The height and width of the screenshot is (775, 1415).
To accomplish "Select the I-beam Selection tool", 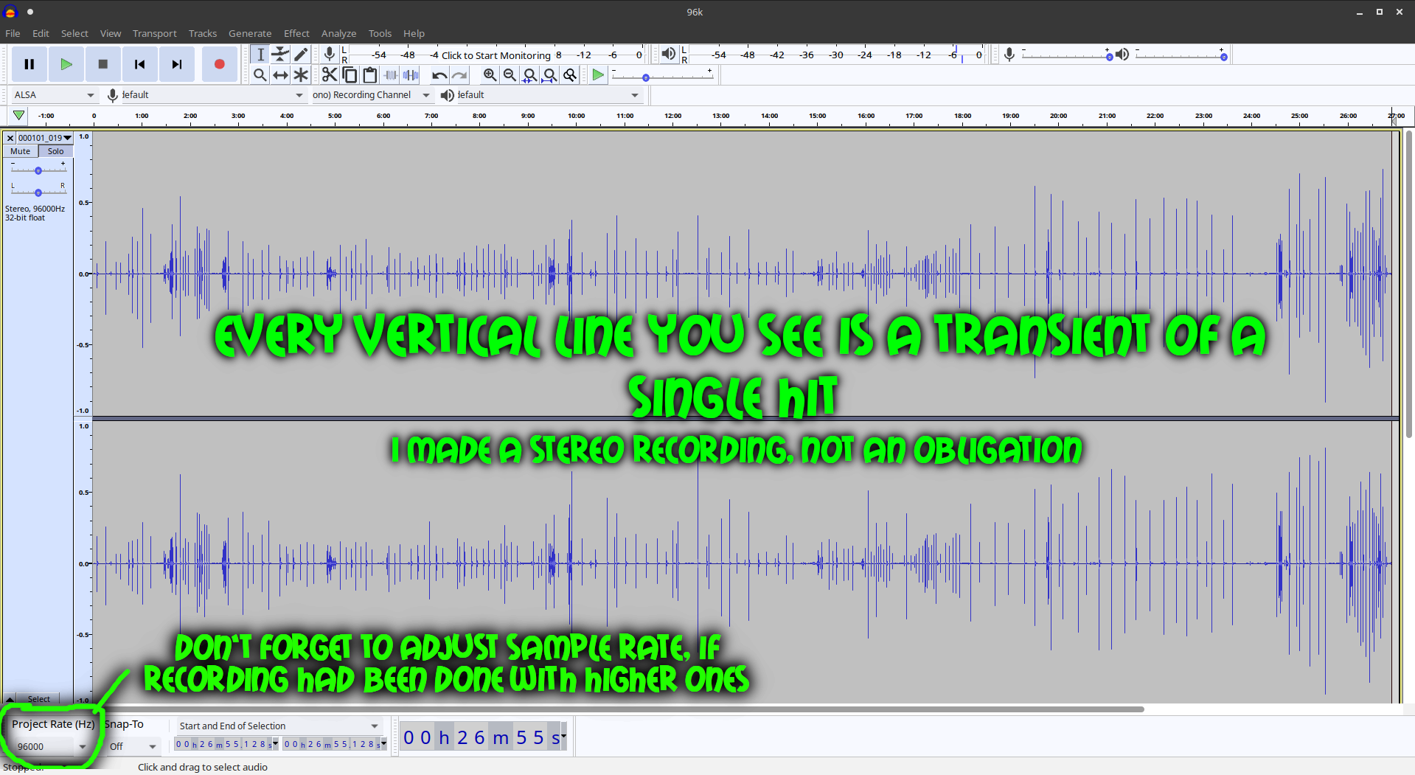I will tap(260, 55).
